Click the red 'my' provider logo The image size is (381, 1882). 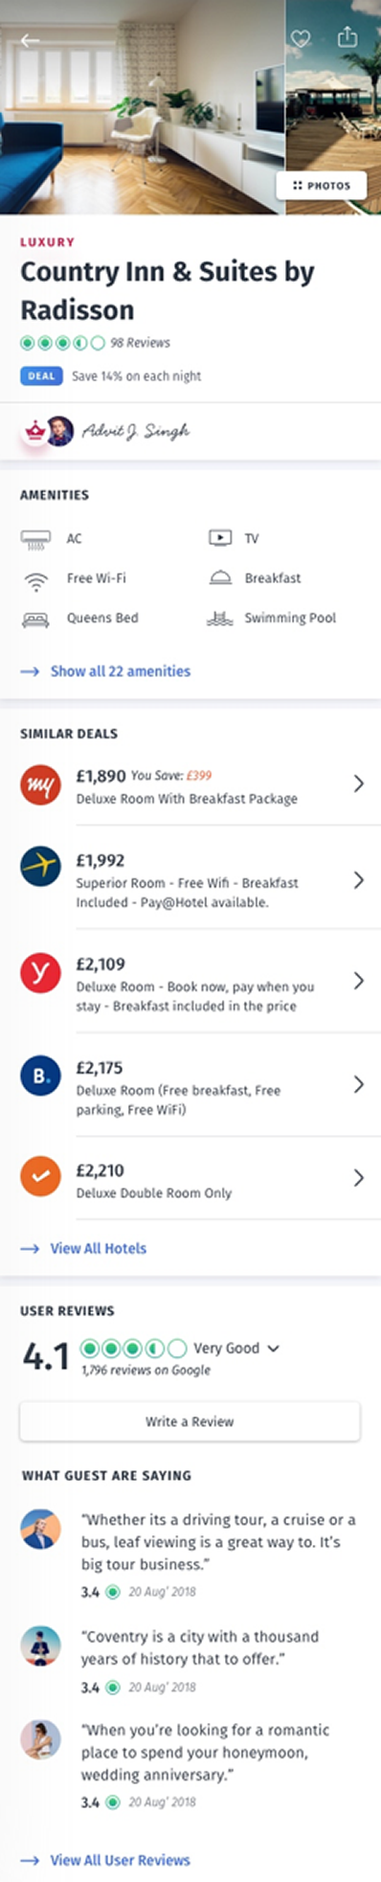point(40,785)
